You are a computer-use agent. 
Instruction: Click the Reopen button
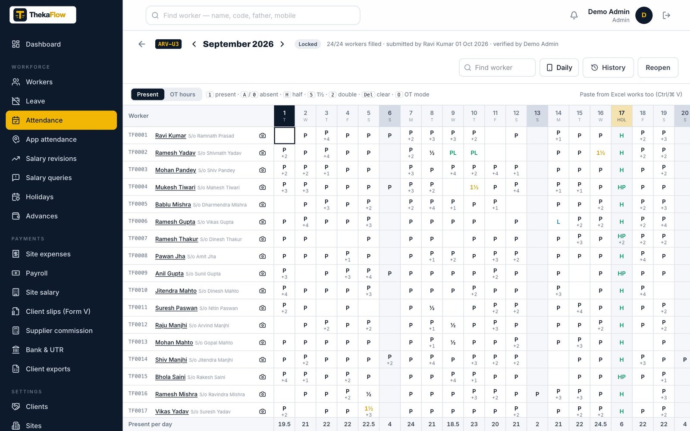(x=658, y=68)
